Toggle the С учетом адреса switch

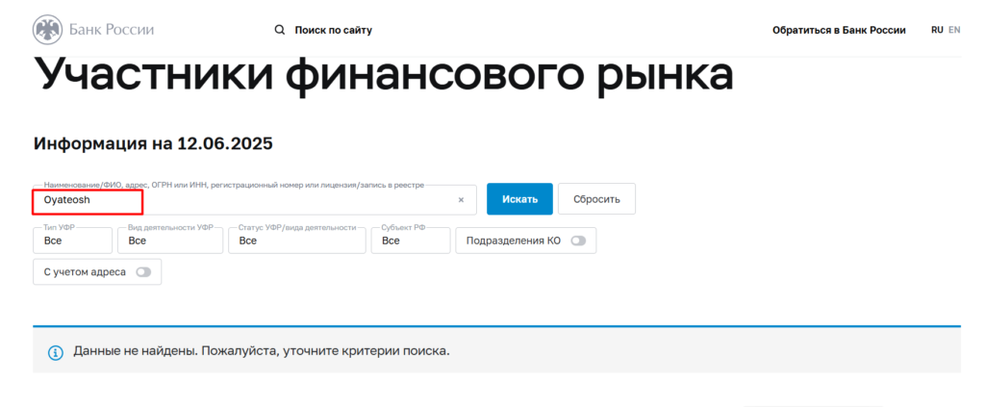point(143,272)
